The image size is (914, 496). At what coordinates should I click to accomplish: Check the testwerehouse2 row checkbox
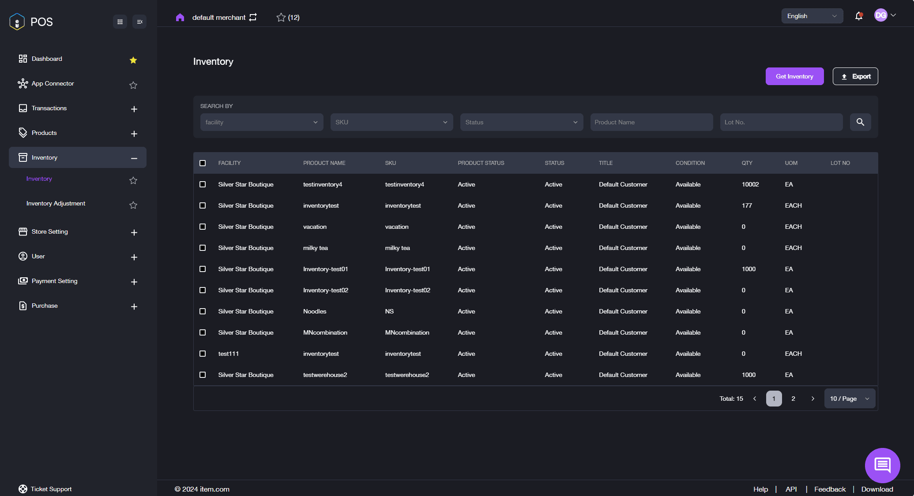203,375
